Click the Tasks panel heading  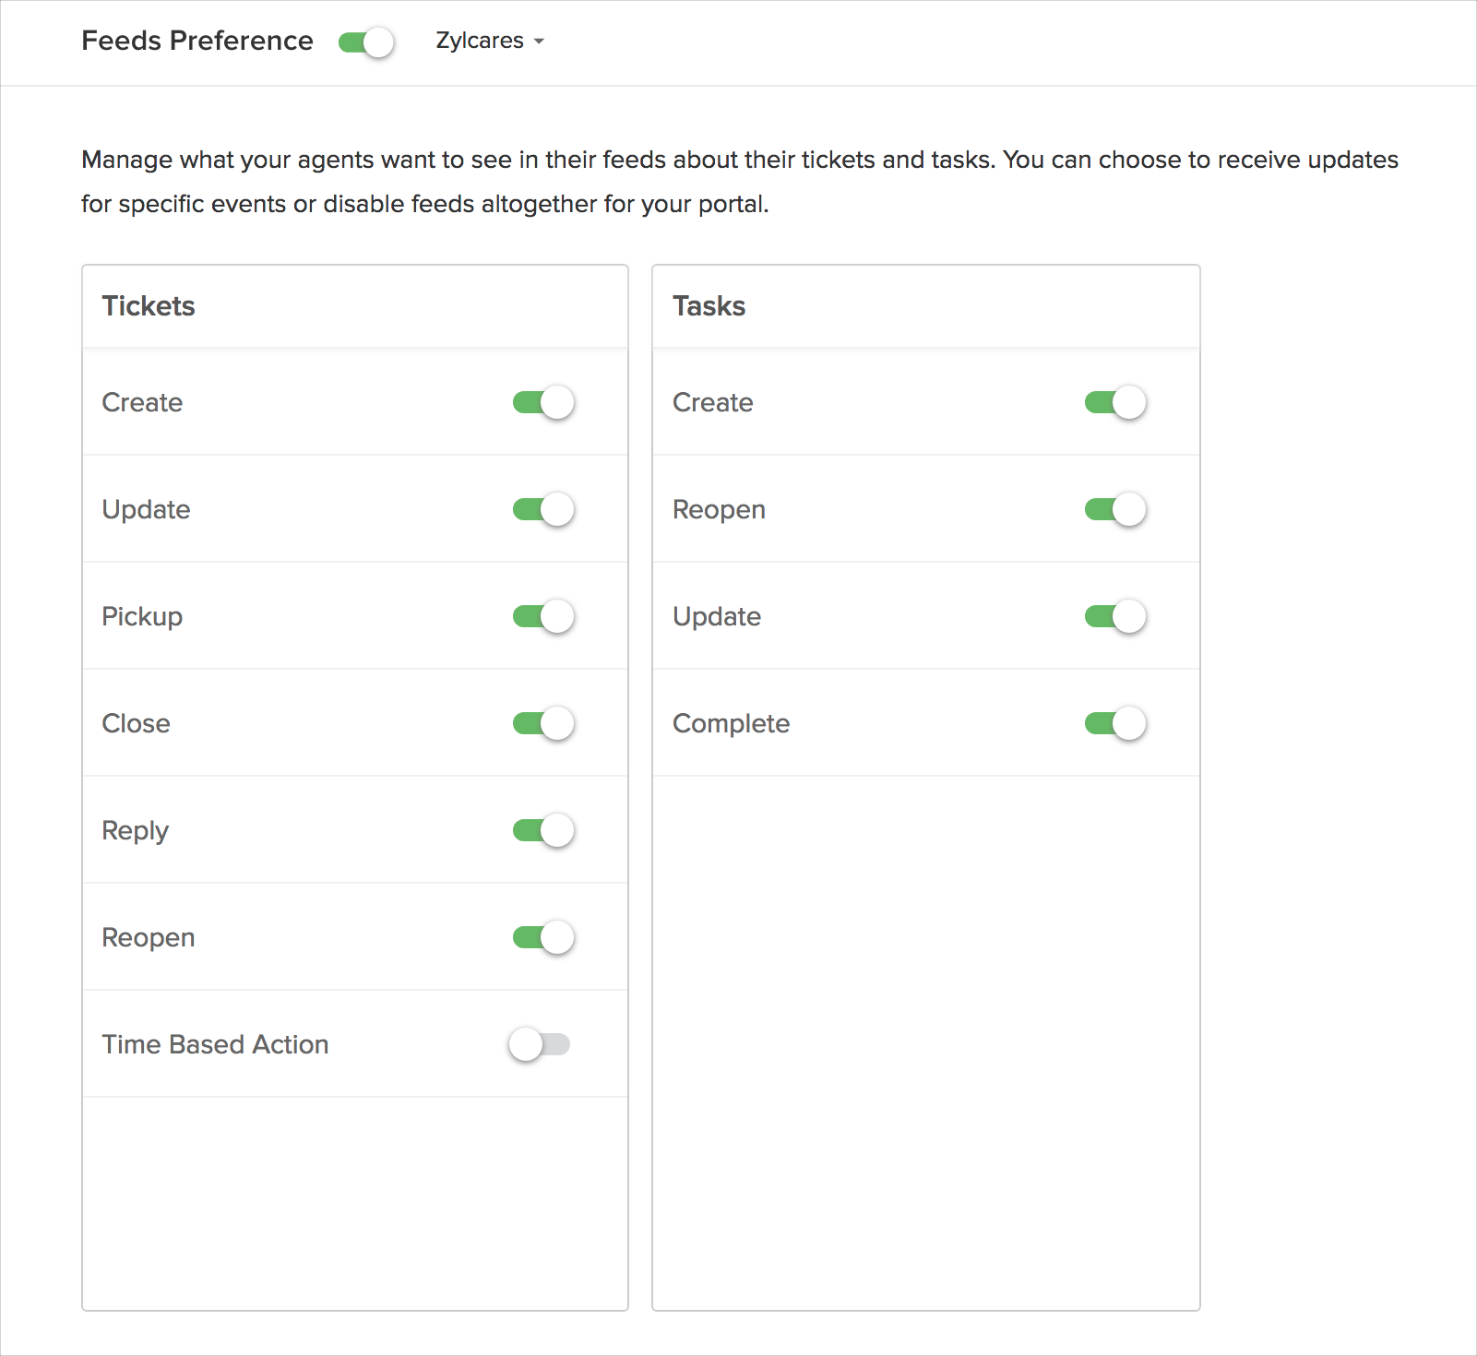tap(709, 306)
